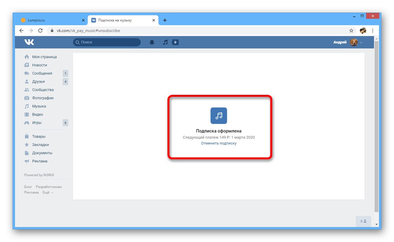Select the Подписка на музыку tab
This screenshot has height=242, width=394.
click(x=123, y=20)
